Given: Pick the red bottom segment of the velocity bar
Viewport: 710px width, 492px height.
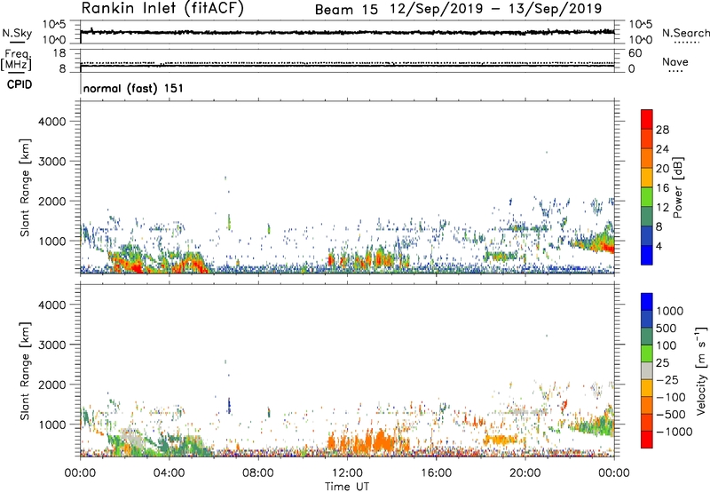Looking at the screenshot, I should (x=647, y=440).
